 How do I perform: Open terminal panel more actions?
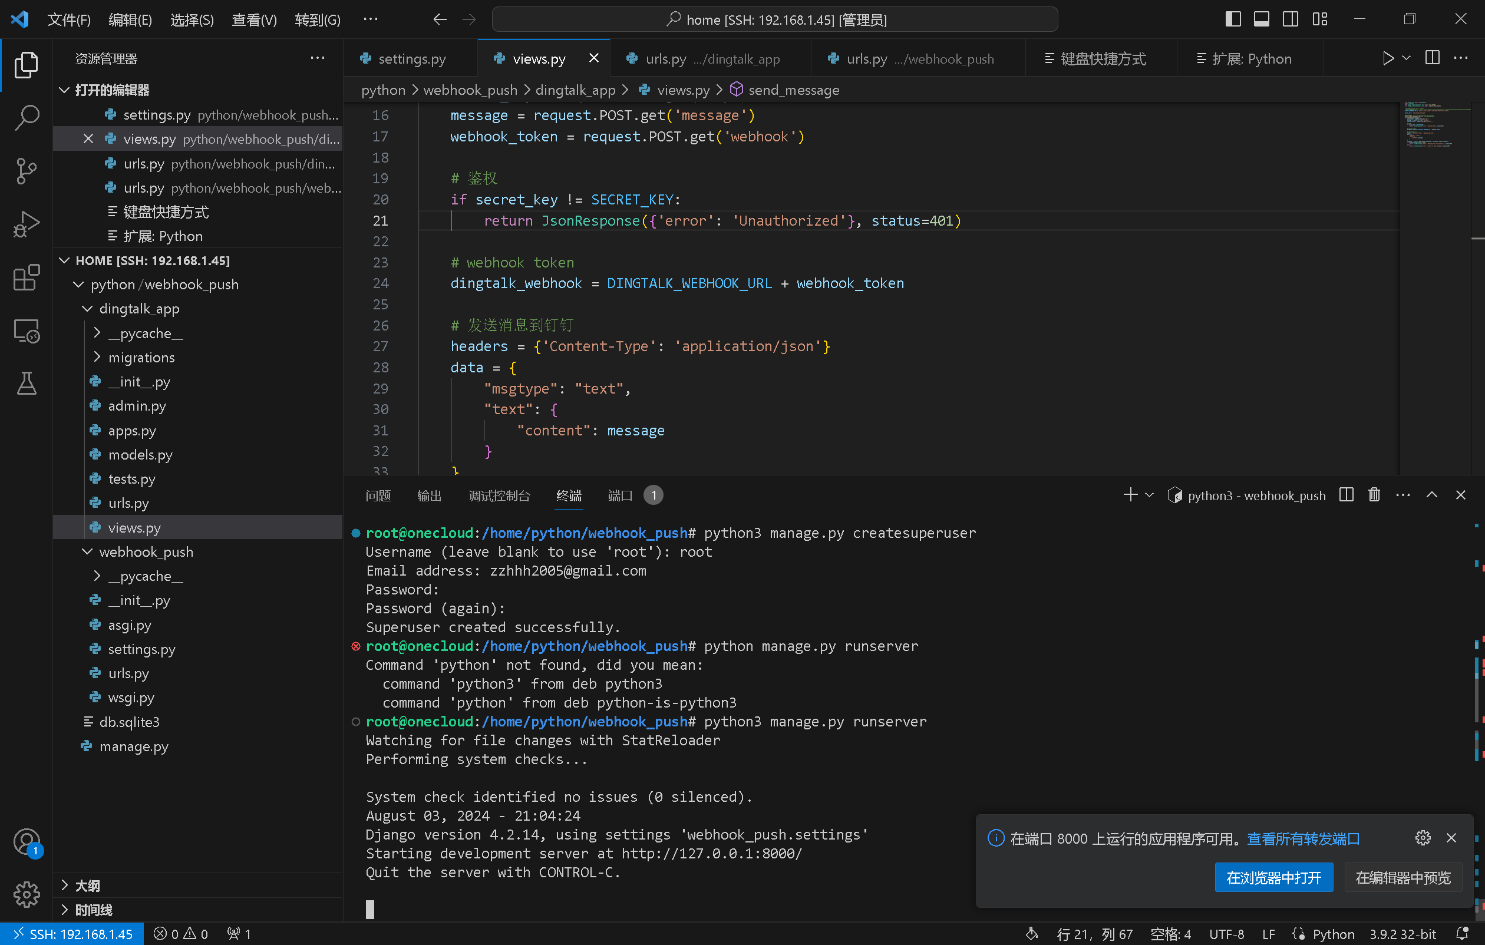(1403, 495)
